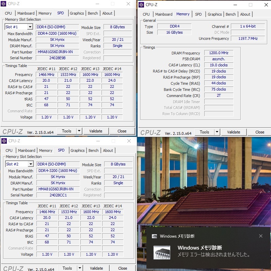Click Close button in Memory window
The height and width of the screenshot is (271, 271).
click(260, 132)
